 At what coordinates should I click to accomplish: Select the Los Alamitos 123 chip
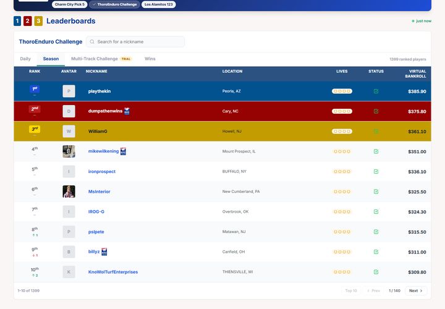pyautogui.click(x=159, y=4)
